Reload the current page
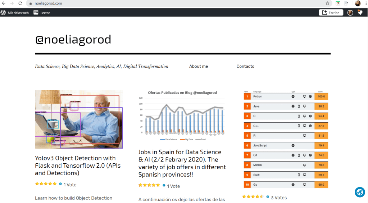Viewport: 368px width, 203px height. click(x=20, y=3)
